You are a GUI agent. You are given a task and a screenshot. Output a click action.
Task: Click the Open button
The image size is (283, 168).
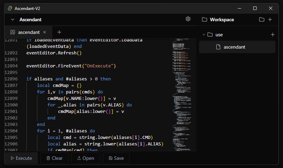tap(86, 158)
